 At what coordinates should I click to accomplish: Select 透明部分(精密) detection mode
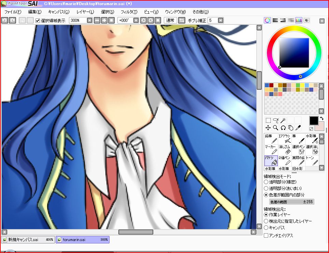266,182
